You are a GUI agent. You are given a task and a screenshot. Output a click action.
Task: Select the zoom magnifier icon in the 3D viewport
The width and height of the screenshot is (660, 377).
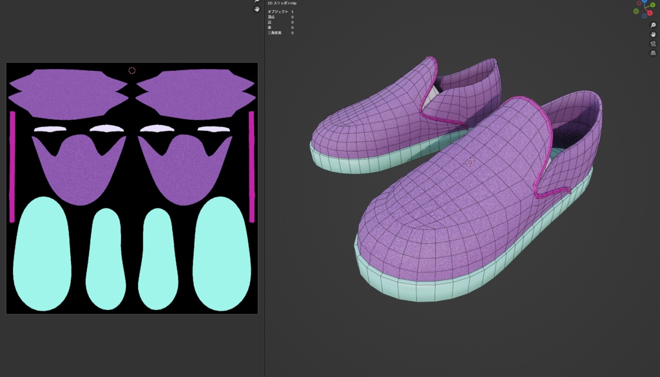[653, 25]
